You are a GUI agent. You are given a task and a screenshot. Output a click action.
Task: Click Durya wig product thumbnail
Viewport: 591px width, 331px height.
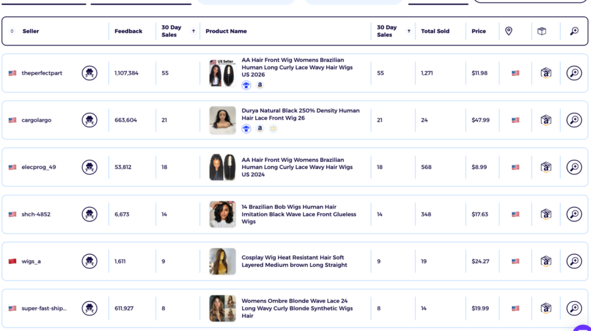pos(222,120)
